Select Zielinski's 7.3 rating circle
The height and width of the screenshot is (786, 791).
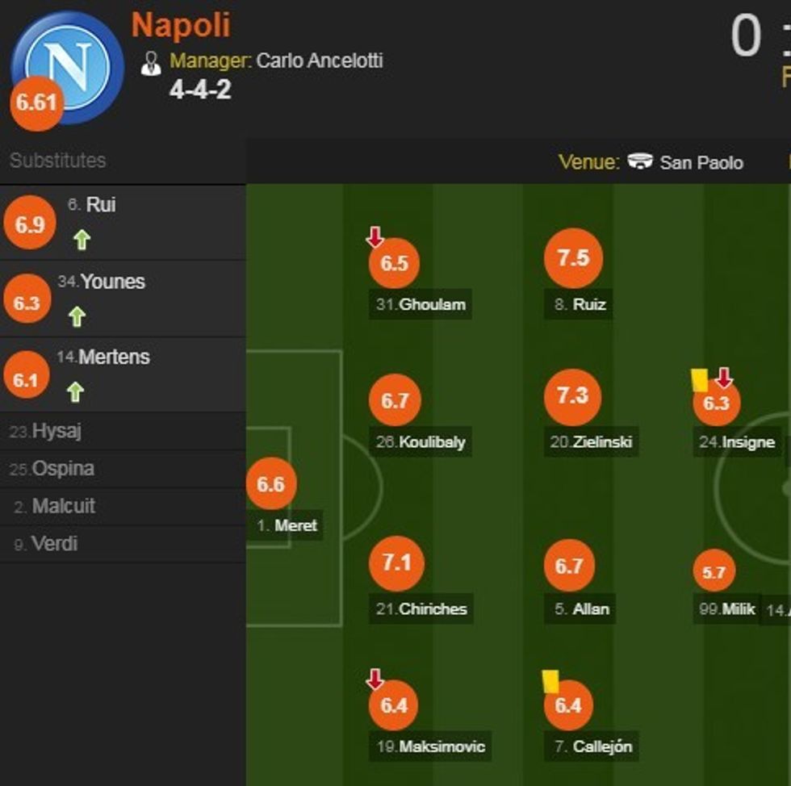tap(573, 396)
